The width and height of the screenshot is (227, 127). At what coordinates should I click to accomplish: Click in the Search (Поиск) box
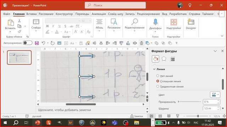[x=115, y=5]
